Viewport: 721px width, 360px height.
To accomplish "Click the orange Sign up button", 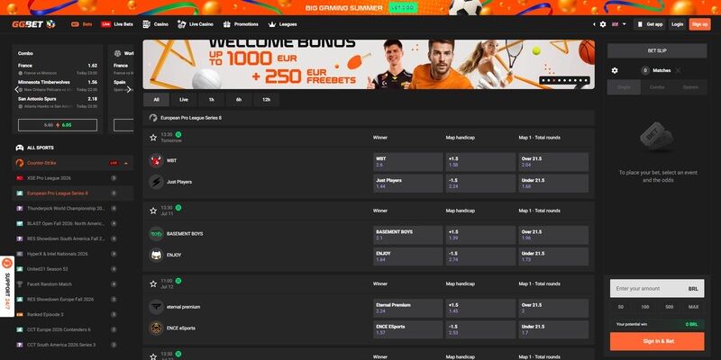I will point(700,24).
